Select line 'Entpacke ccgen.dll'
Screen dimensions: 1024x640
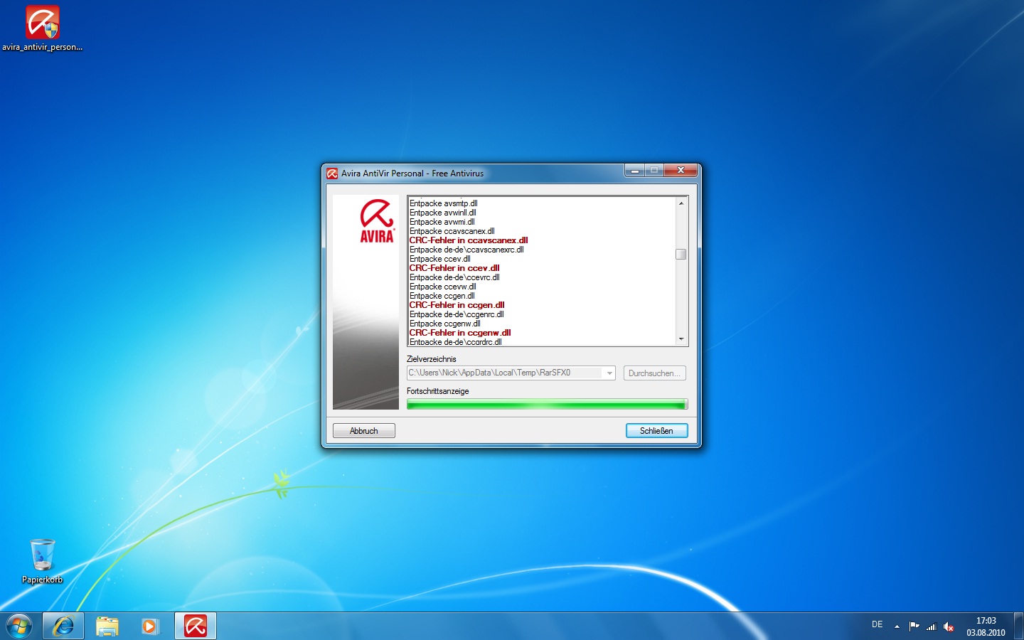click(x=442, y=296)
